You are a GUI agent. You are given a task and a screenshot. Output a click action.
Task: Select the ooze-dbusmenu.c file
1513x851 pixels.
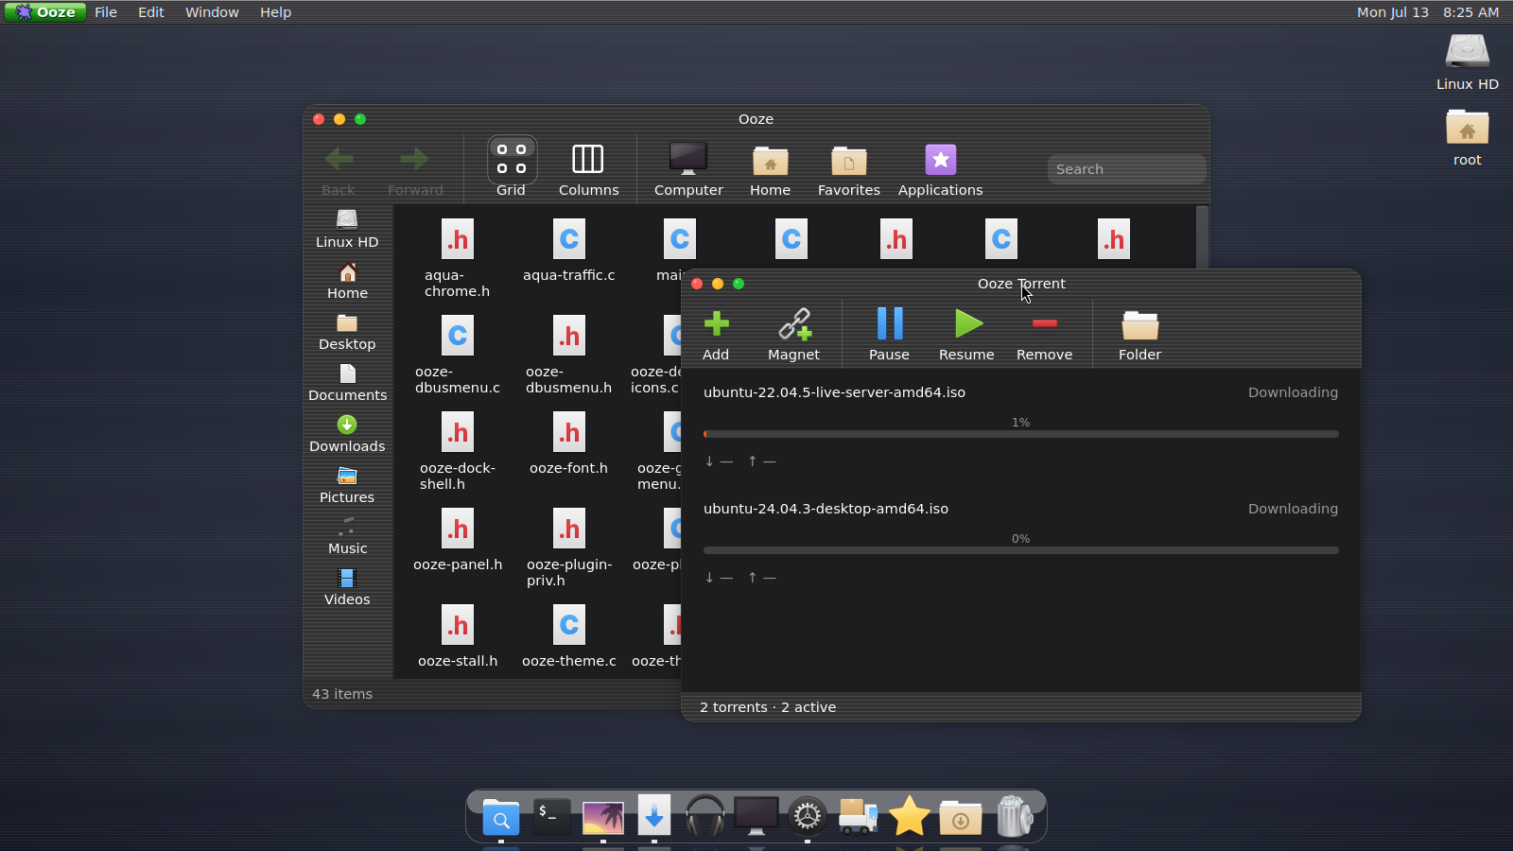pyautogui.click(x=458, y=354)
